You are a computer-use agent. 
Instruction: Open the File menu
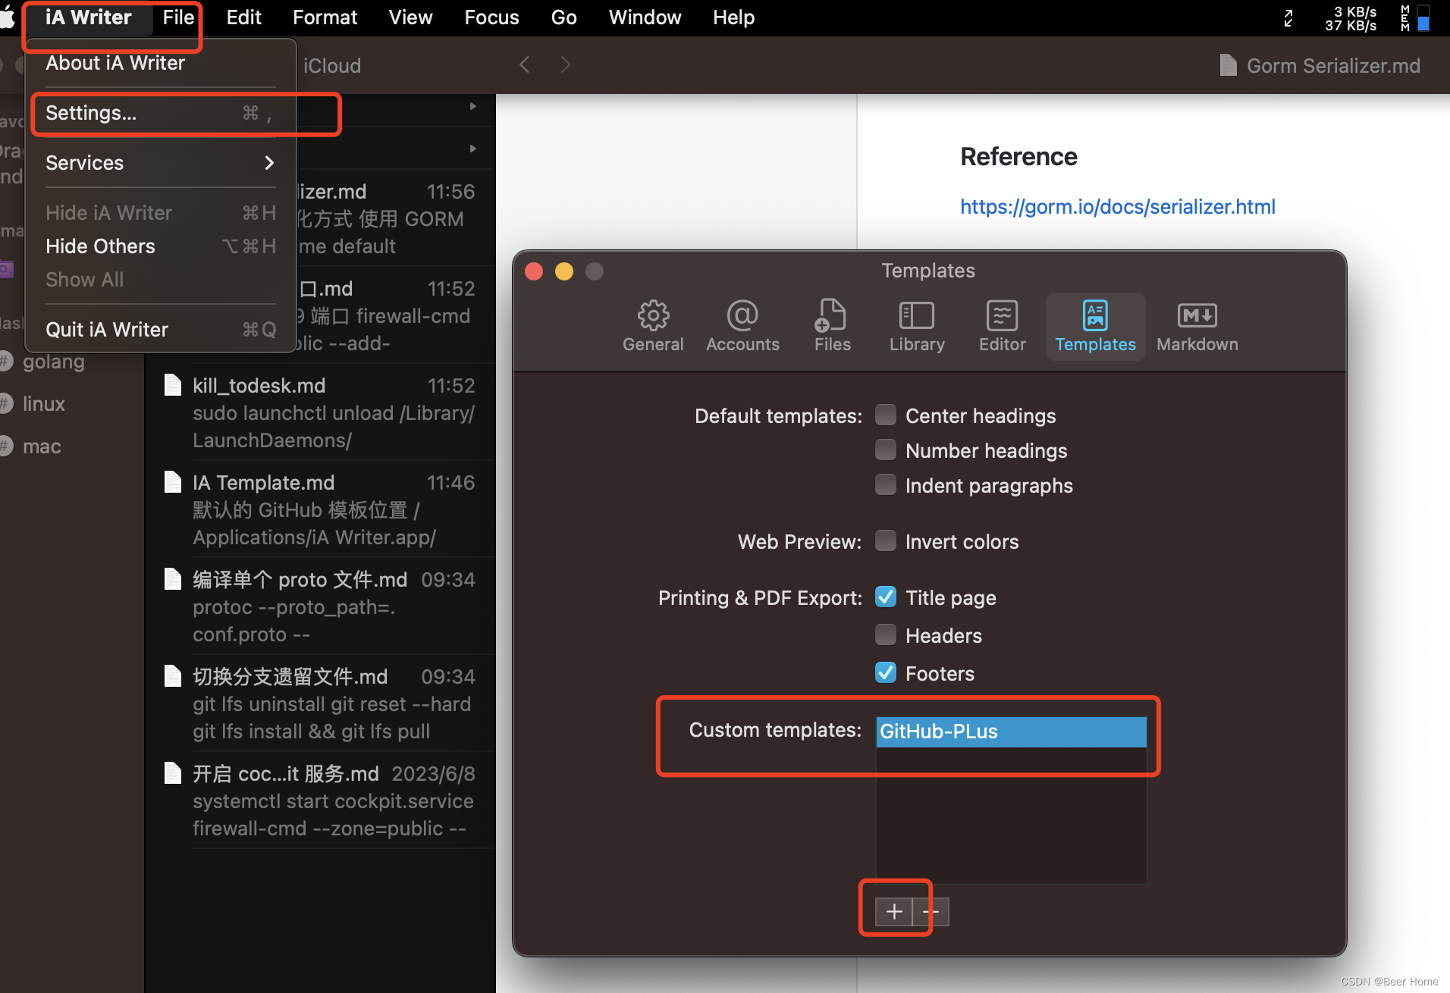click(178, 17)
